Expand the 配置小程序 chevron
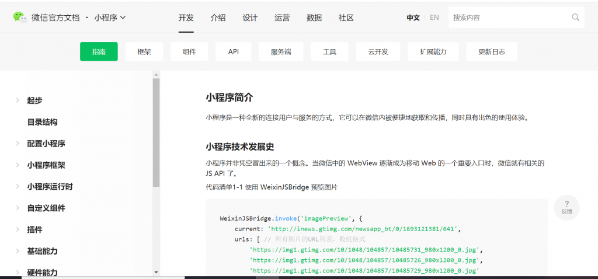The width and height of the screenshot is (598, 279). click(x=18, y=144)
